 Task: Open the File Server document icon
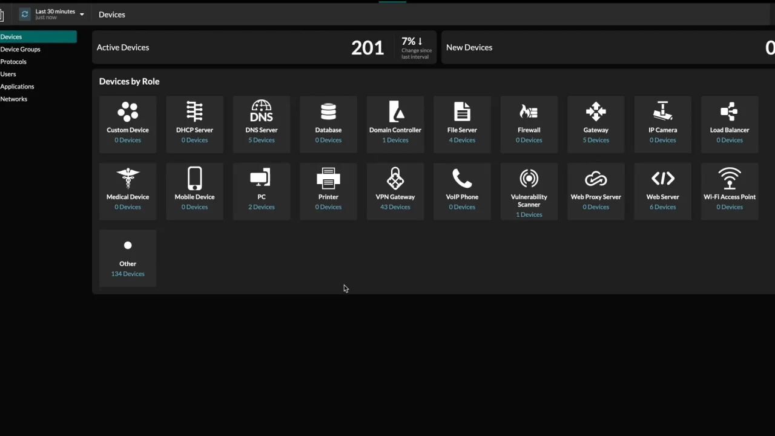coord(462,111)
